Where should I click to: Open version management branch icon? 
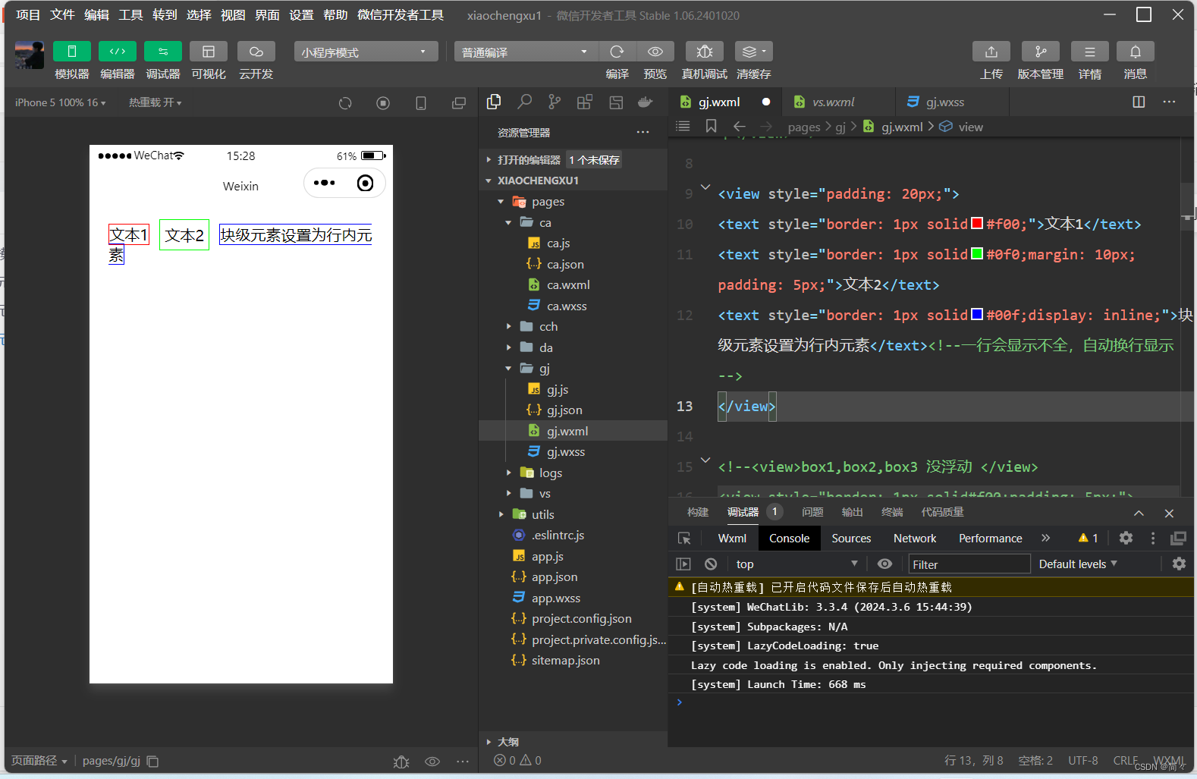pyautogui.click(x=1041, y=52)
